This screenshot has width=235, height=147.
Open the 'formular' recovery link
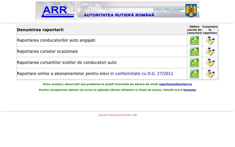point(190,90)
